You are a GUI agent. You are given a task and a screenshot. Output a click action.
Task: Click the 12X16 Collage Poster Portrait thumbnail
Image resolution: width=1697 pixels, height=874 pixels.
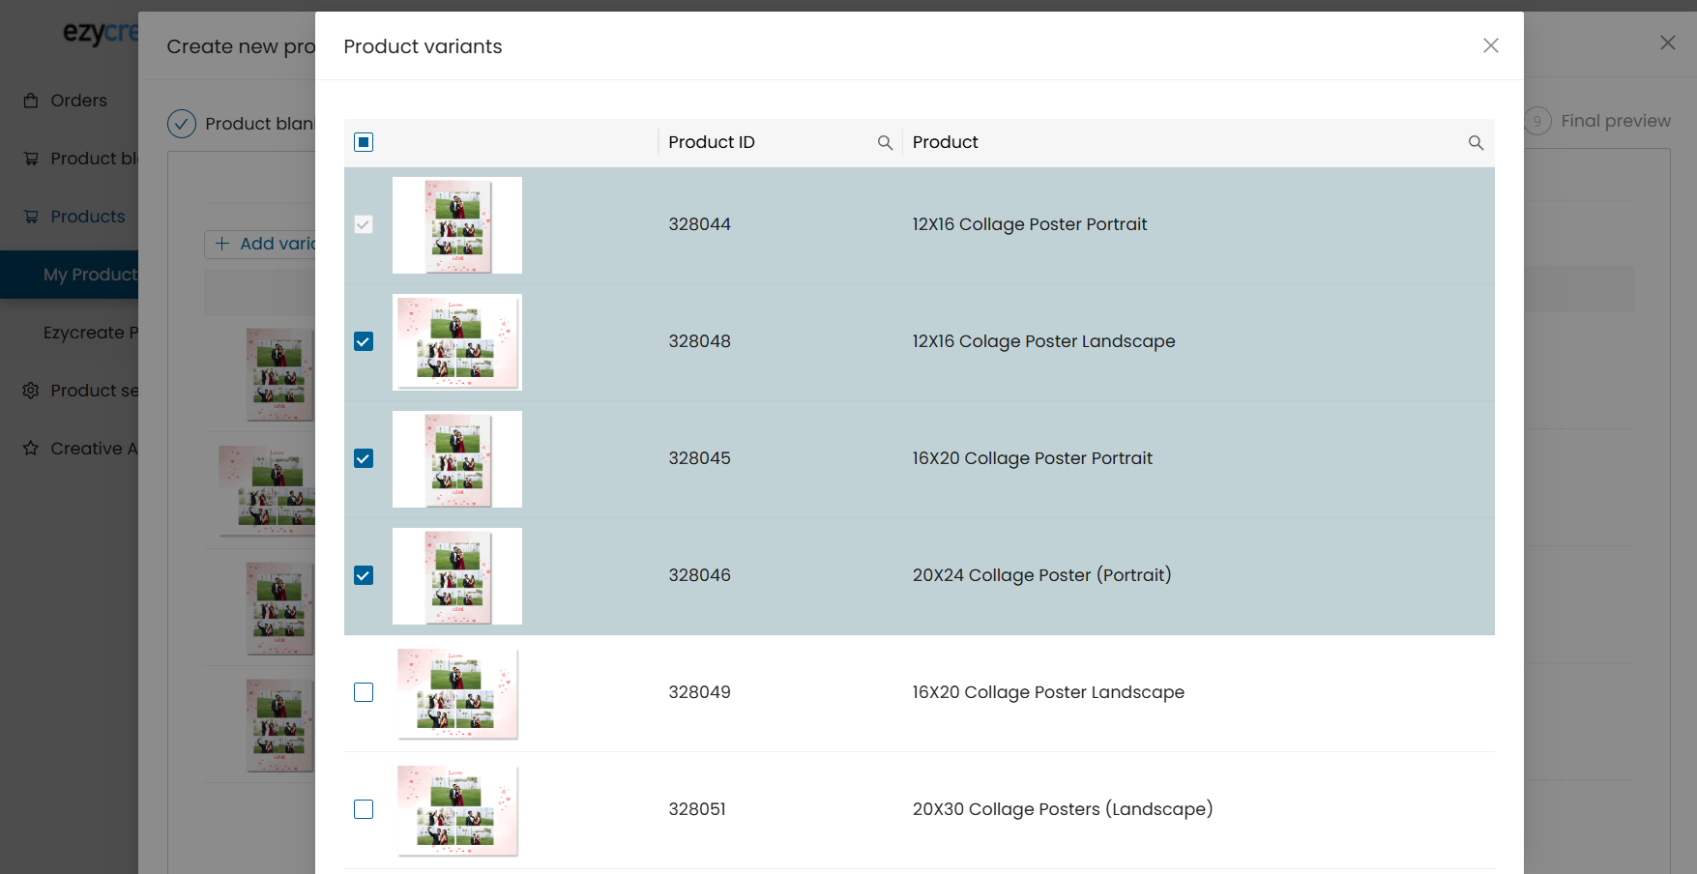457,225
